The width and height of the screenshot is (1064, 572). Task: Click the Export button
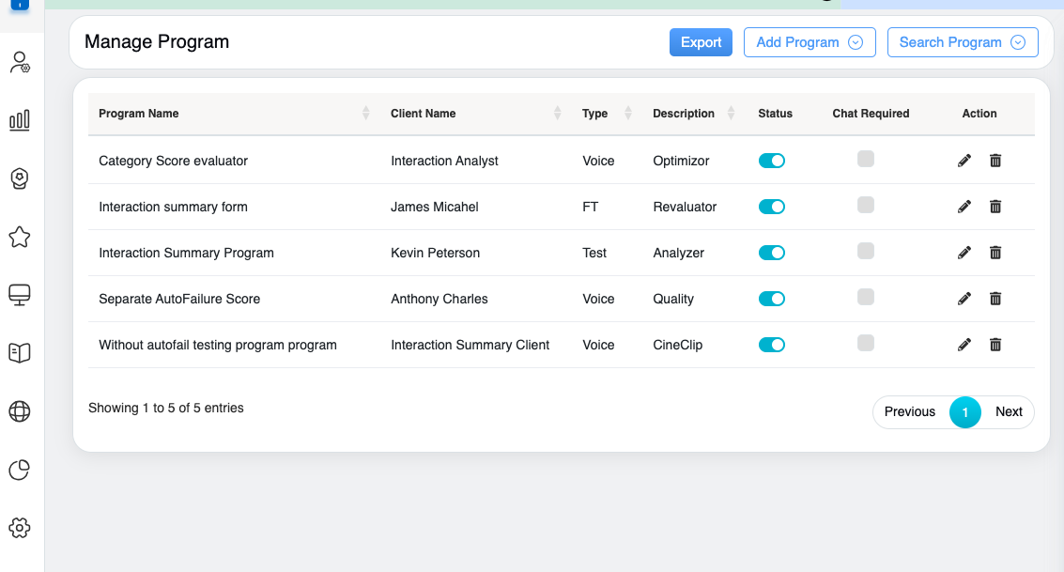coord(701,42)
